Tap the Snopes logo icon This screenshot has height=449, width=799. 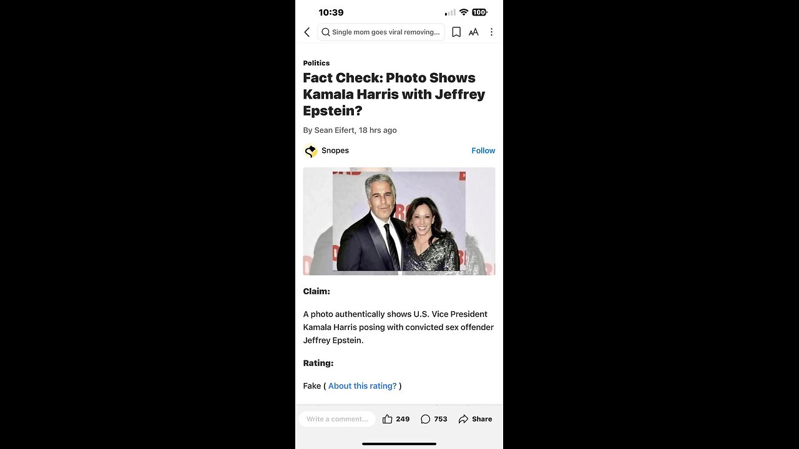(310, 151)
